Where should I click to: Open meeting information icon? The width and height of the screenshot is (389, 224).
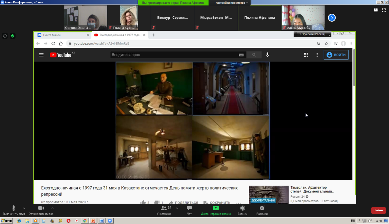point(5,36)
